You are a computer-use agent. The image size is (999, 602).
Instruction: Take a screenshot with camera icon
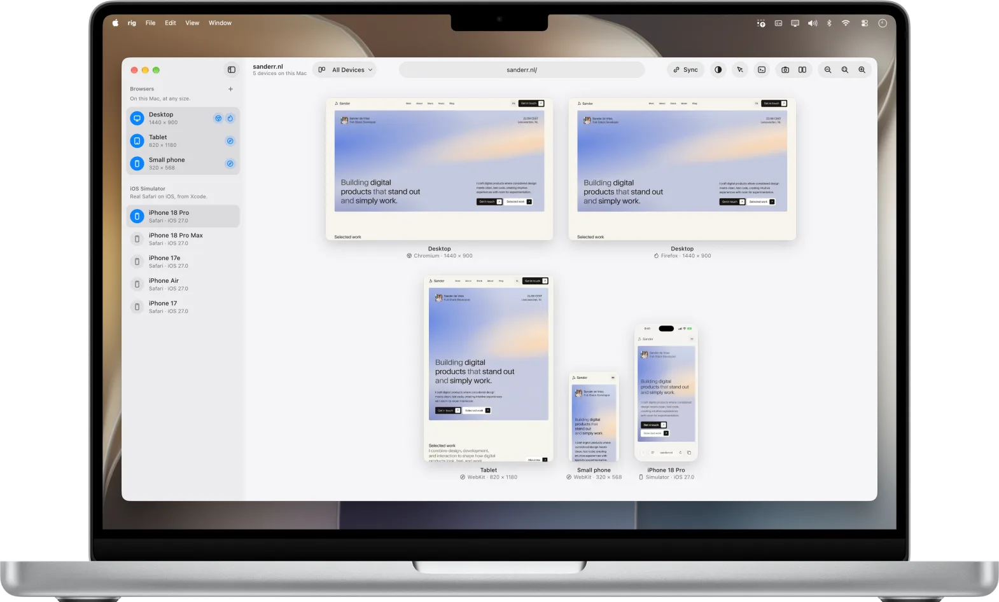point(785,70)
